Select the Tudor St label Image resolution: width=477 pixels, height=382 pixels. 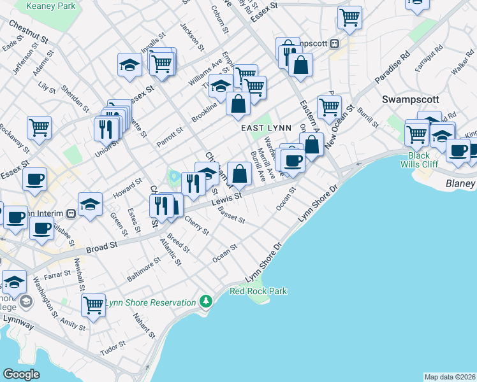pos(113,348)
